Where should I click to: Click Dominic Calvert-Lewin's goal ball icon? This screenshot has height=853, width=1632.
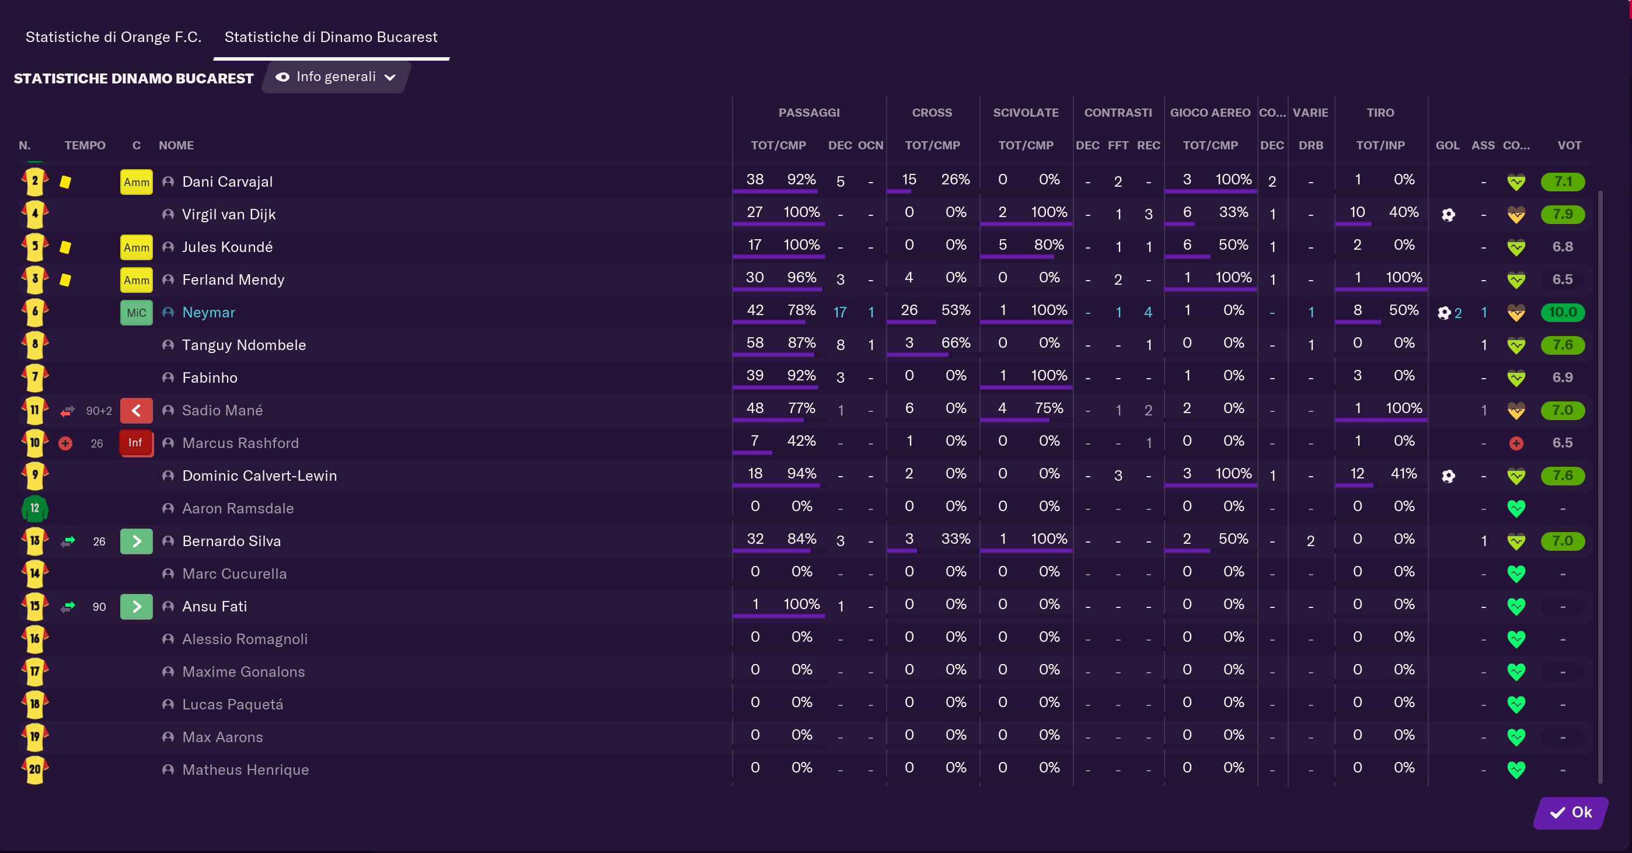tap(1448, 476)
